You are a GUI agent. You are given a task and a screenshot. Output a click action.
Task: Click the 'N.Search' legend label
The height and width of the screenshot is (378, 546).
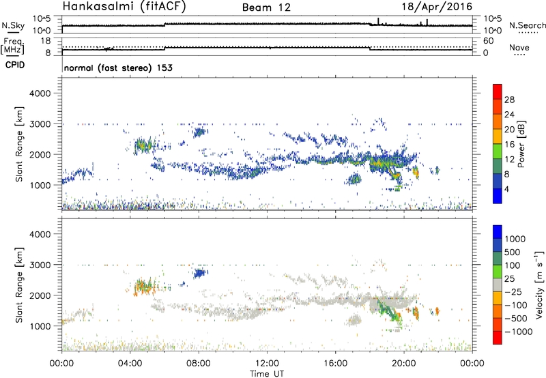pos(527,25)
